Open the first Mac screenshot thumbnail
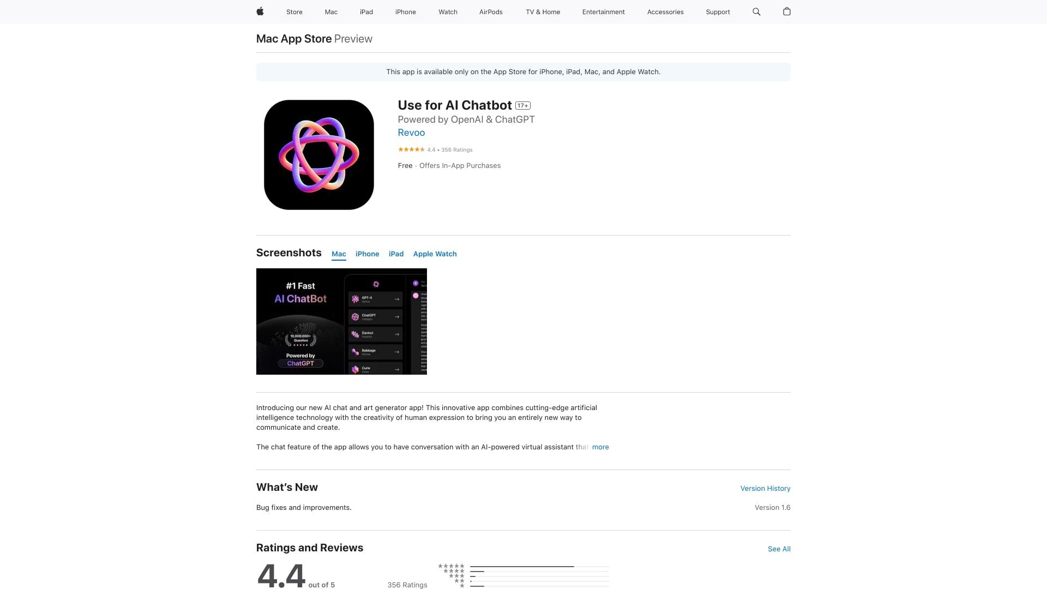The width and height of the screenshot is (1047, 589). coord(341,321)
